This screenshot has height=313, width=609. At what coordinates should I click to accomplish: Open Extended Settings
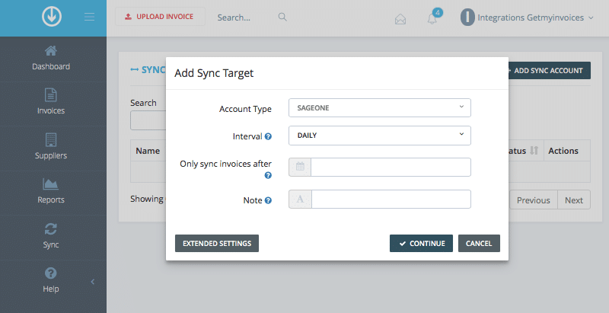217,244
